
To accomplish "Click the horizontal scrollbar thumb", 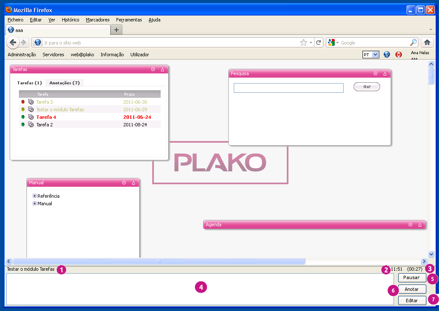I will click(159, 261).
